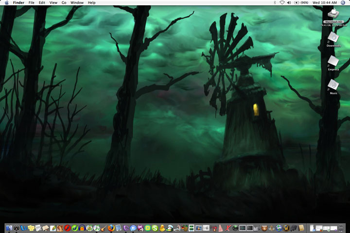Screen dimensions: 350x233
Task: Restore minimized Firefox window in Dock
Action: [319, 228]
